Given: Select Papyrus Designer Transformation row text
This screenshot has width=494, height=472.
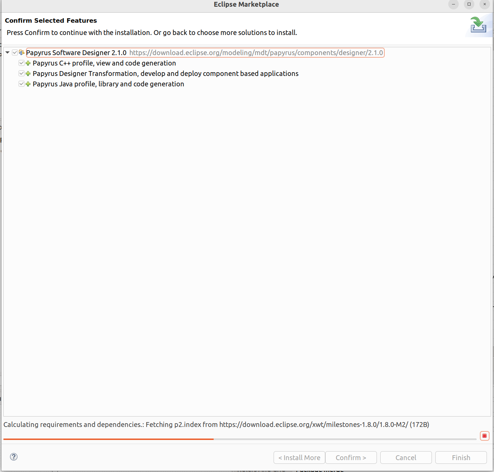Looking at the screenshot, I should 165,74.
